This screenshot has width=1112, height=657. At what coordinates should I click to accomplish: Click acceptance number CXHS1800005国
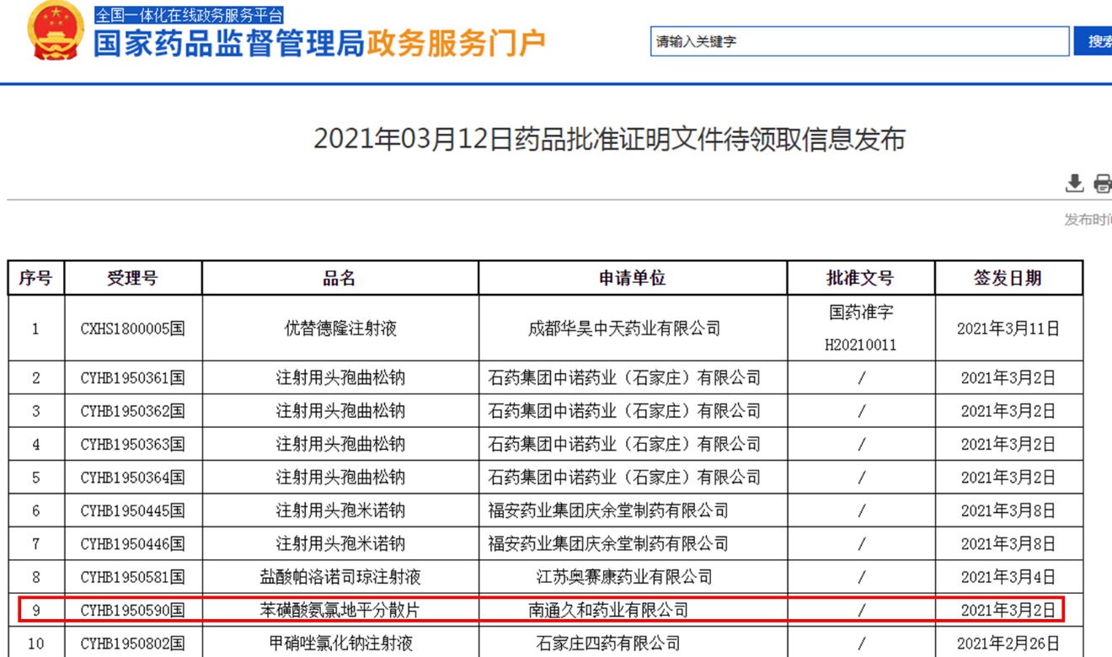(132, 328)
